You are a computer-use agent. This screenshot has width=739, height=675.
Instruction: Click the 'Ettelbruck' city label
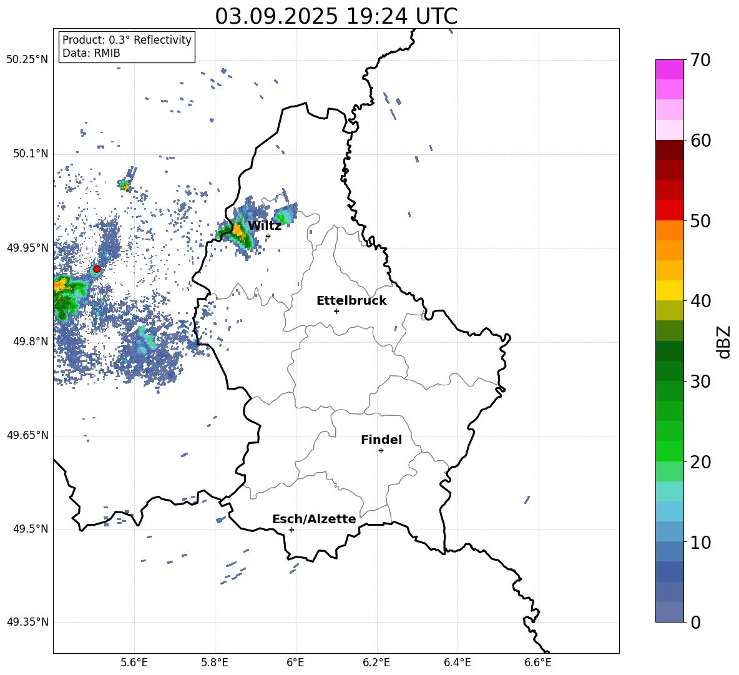coord(351,301)
